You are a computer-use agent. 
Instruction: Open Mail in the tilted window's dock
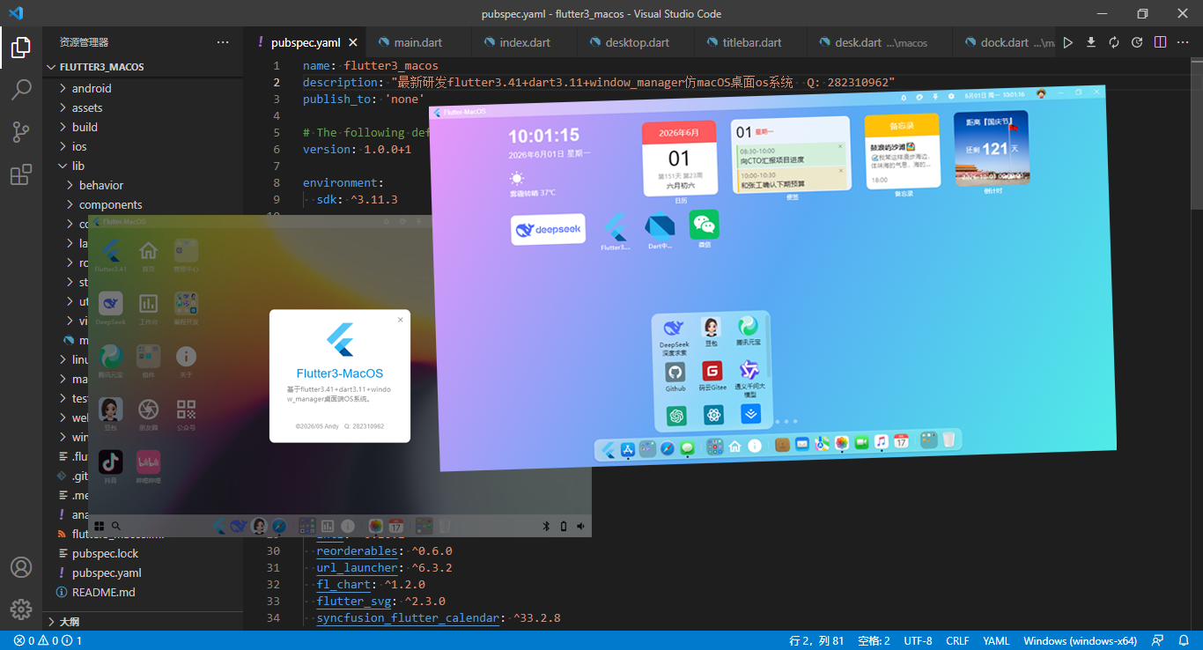click(x=802, y=445)
